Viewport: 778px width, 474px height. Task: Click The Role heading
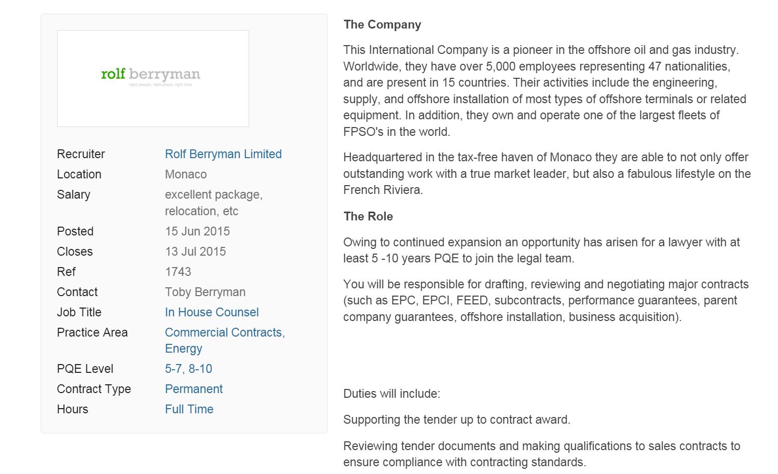[368, 216]
